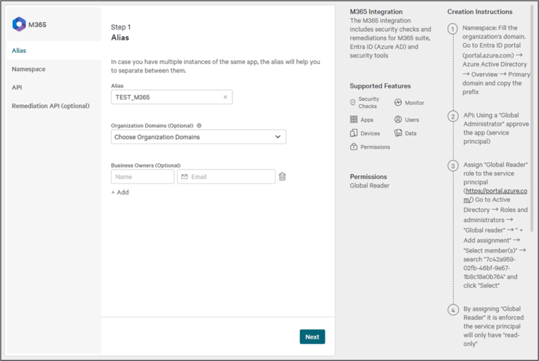Click the Organization Domains info icon
The width and height of the screenshot is (539, 361).
point(199,126)
